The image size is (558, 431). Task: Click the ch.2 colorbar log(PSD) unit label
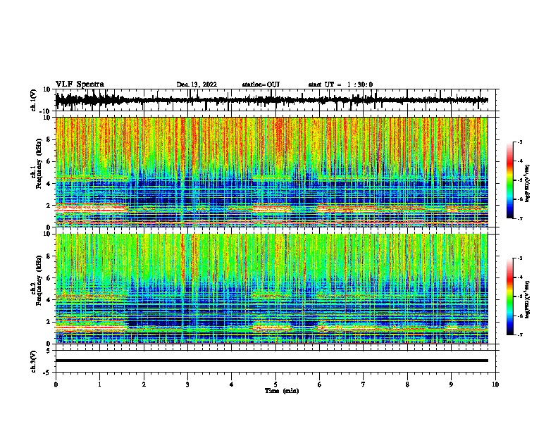(x=527, y=299)
